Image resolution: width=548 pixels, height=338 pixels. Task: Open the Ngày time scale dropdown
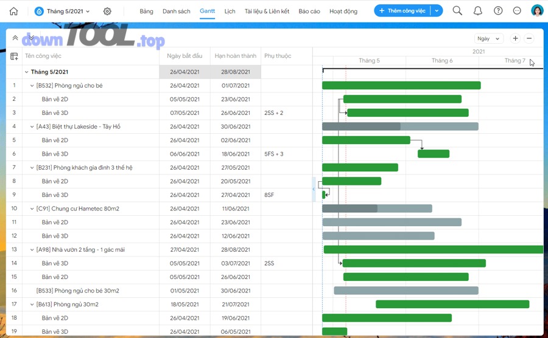(x=488, y=38)
